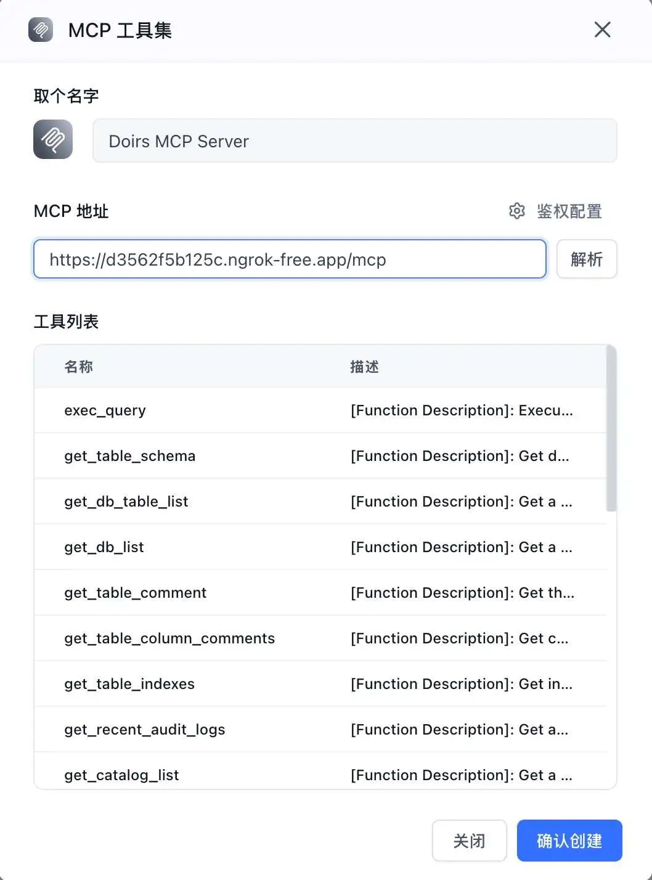Select the get_table_schema row

[x=320, y=456]
